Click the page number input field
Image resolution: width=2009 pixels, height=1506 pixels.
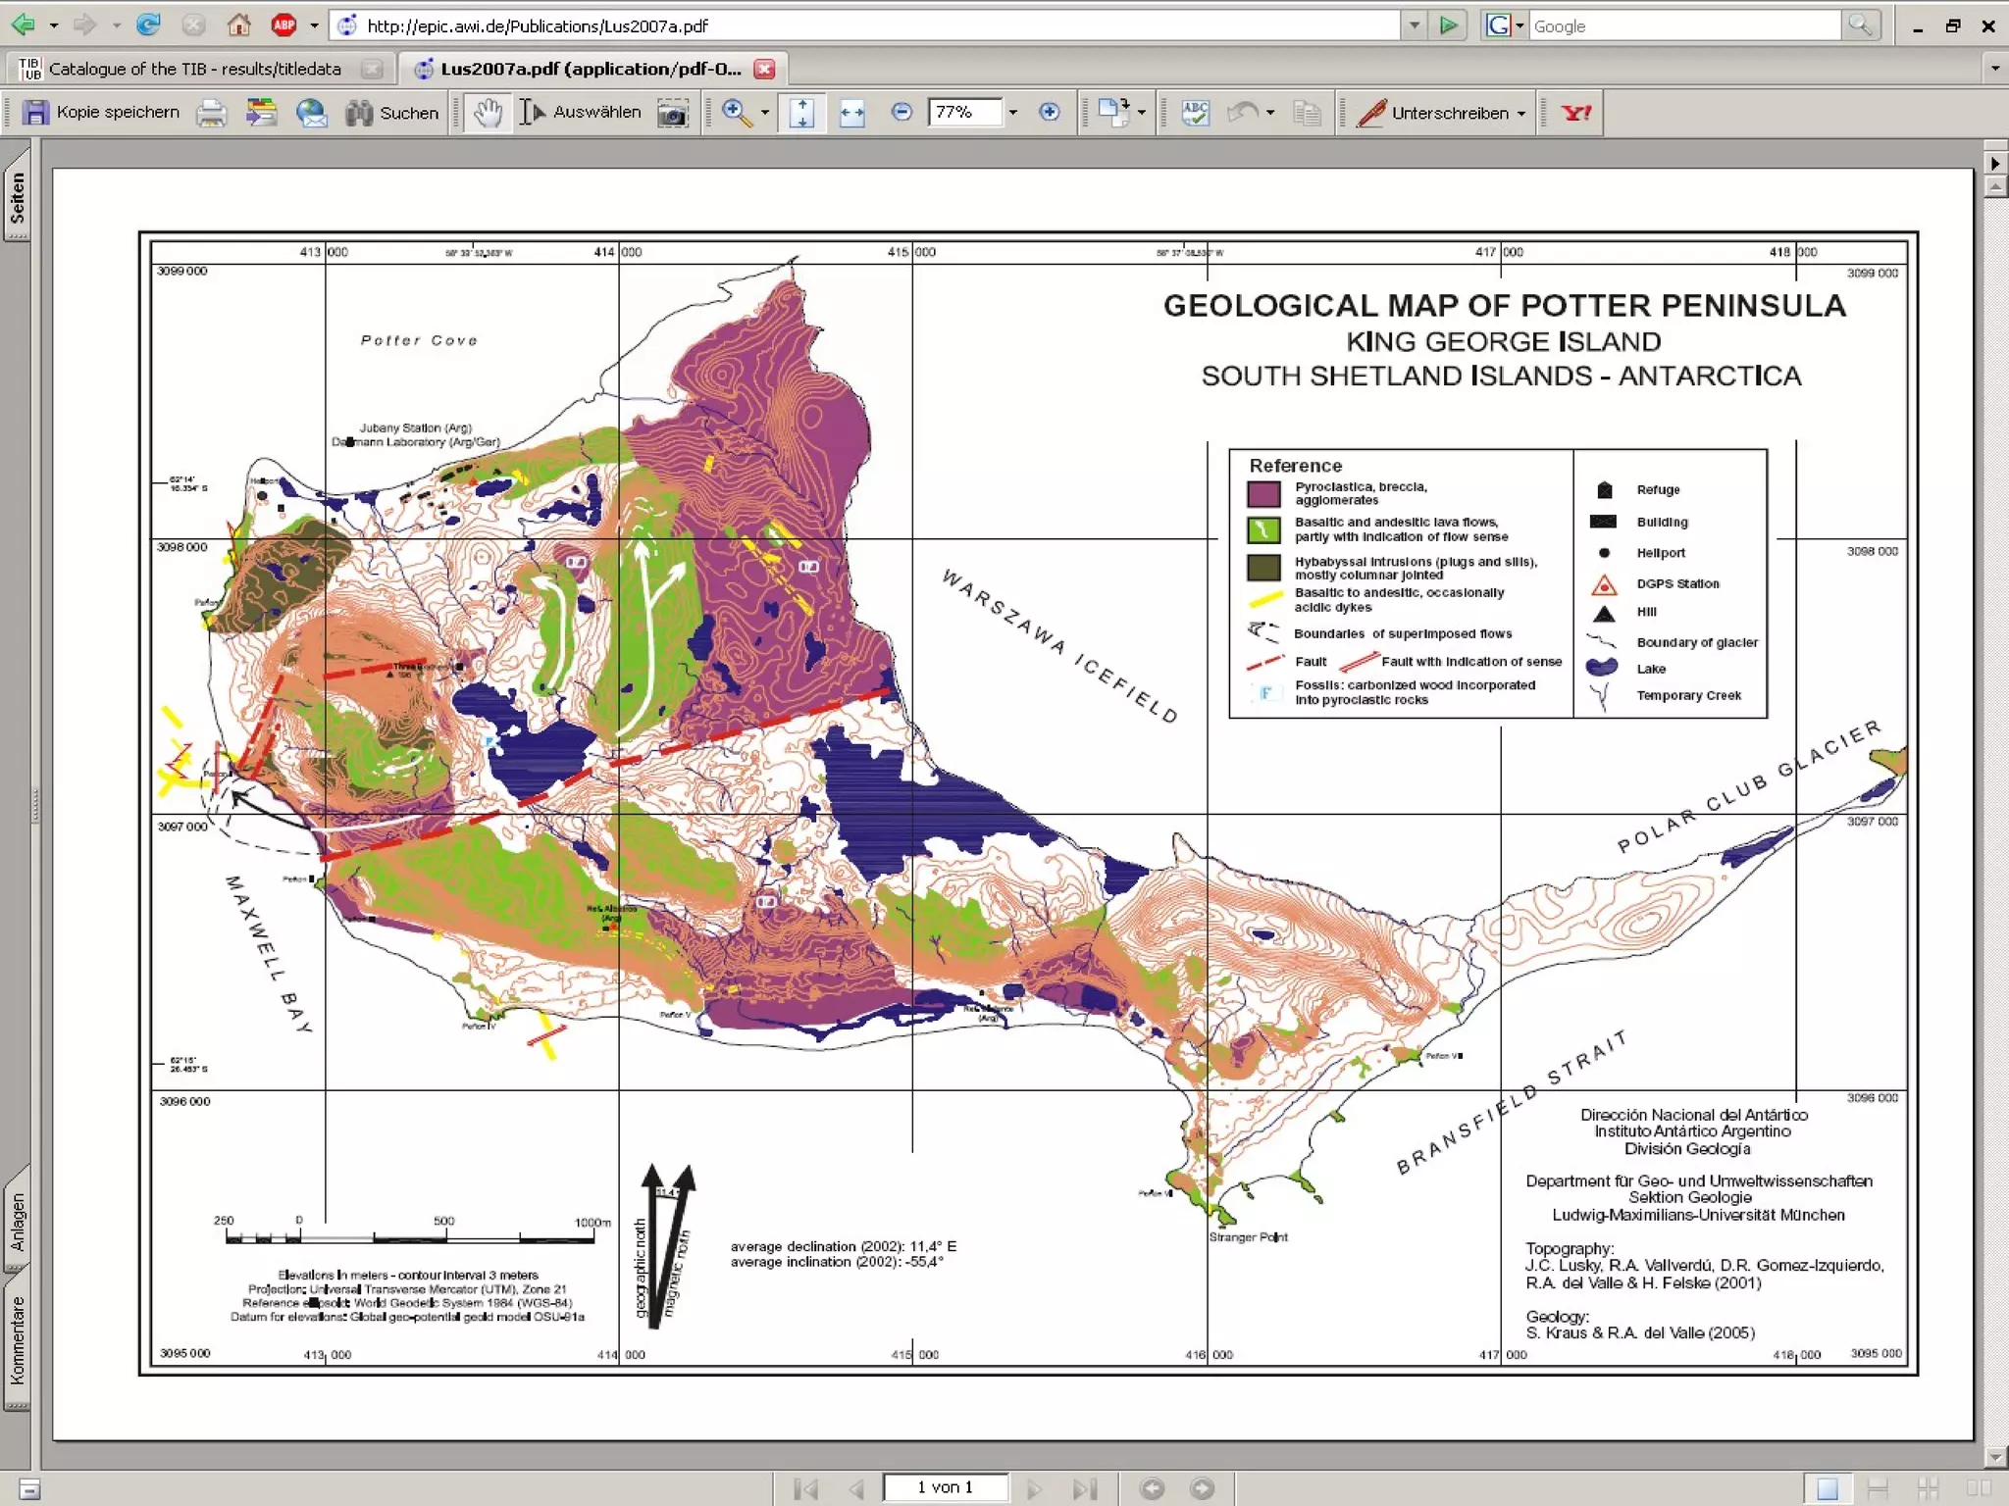coord(945,1487)
